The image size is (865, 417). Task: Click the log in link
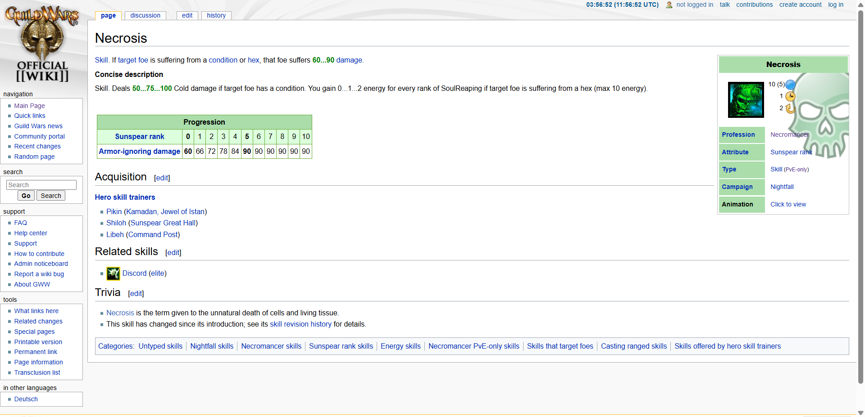[x=836, y=4]
